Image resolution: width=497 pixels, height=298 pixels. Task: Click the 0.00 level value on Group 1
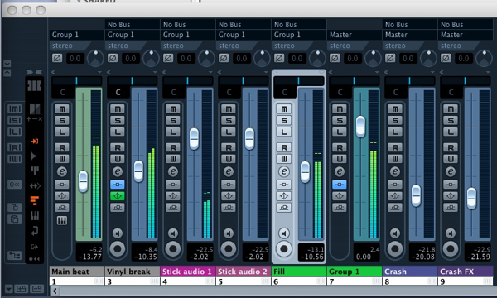tap(364, 257)
